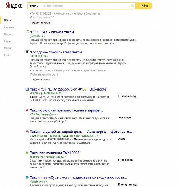
Task: Open the Вакансии компании TAXI 9898 link
Action: (x=54, y=153)
